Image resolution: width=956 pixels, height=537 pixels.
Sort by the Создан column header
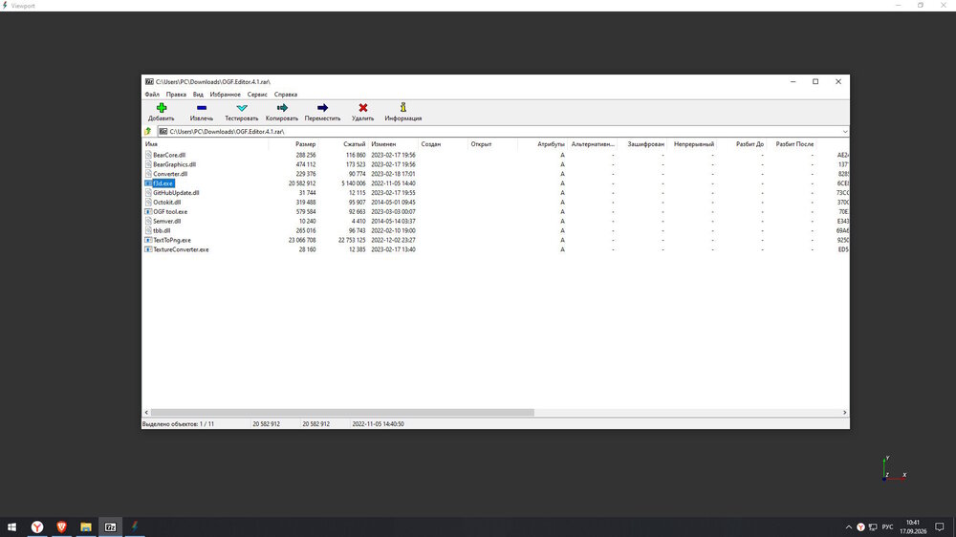pos(443,144)
